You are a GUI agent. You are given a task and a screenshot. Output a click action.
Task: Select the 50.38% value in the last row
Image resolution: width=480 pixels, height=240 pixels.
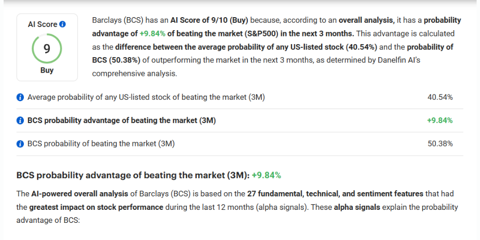pyautogui.click(x=440, y=144)
